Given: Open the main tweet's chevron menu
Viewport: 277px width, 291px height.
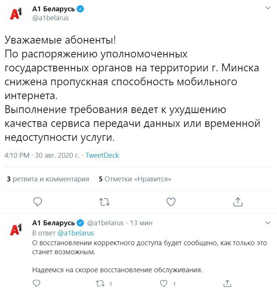Looking at the screenshot, I should click(x=268, y=8).
